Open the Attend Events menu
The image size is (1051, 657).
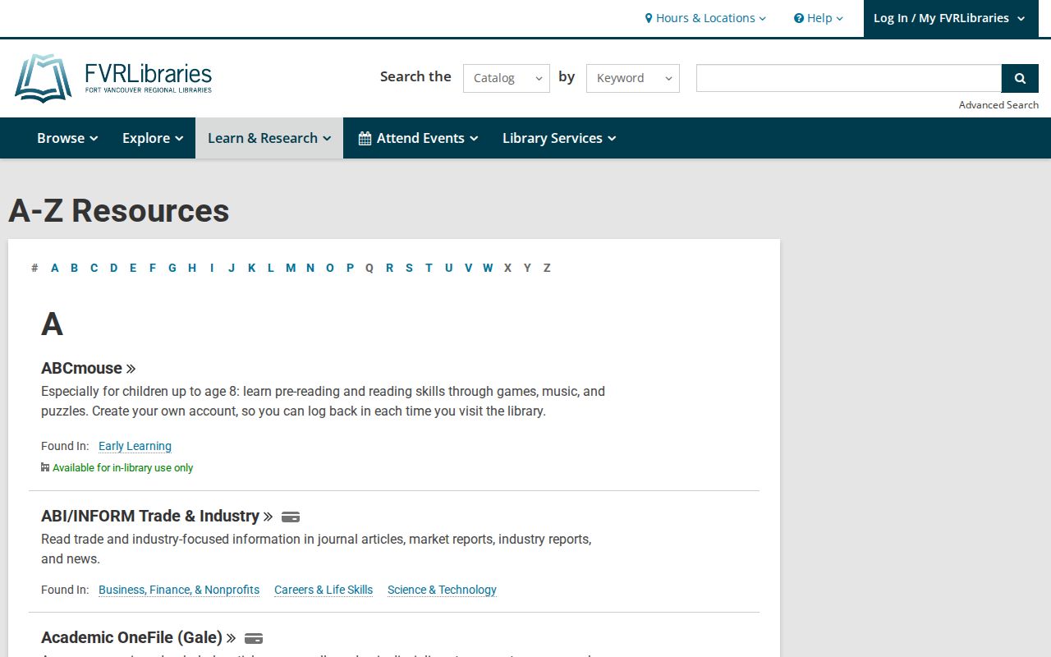pyautogui.click(x=418, y=138)
